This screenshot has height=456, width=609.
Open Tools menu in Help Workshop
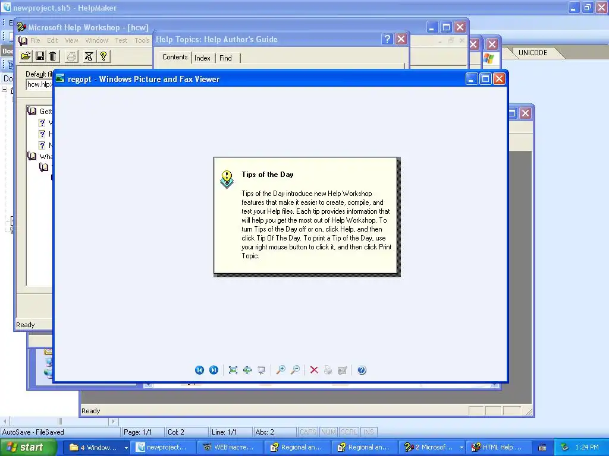click(142, 40)
